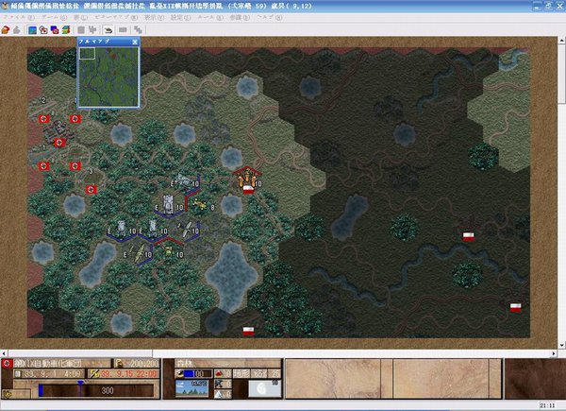The height and width of the screenshot is (411, 566).
Task: Click the white peak icon in the terrain panel
Action: click(x=219, y=394)
